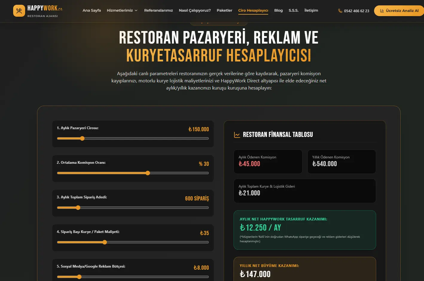Click the Aylık Net HappyWork Tasarruf Kazanımı heading

coord(283,219)
